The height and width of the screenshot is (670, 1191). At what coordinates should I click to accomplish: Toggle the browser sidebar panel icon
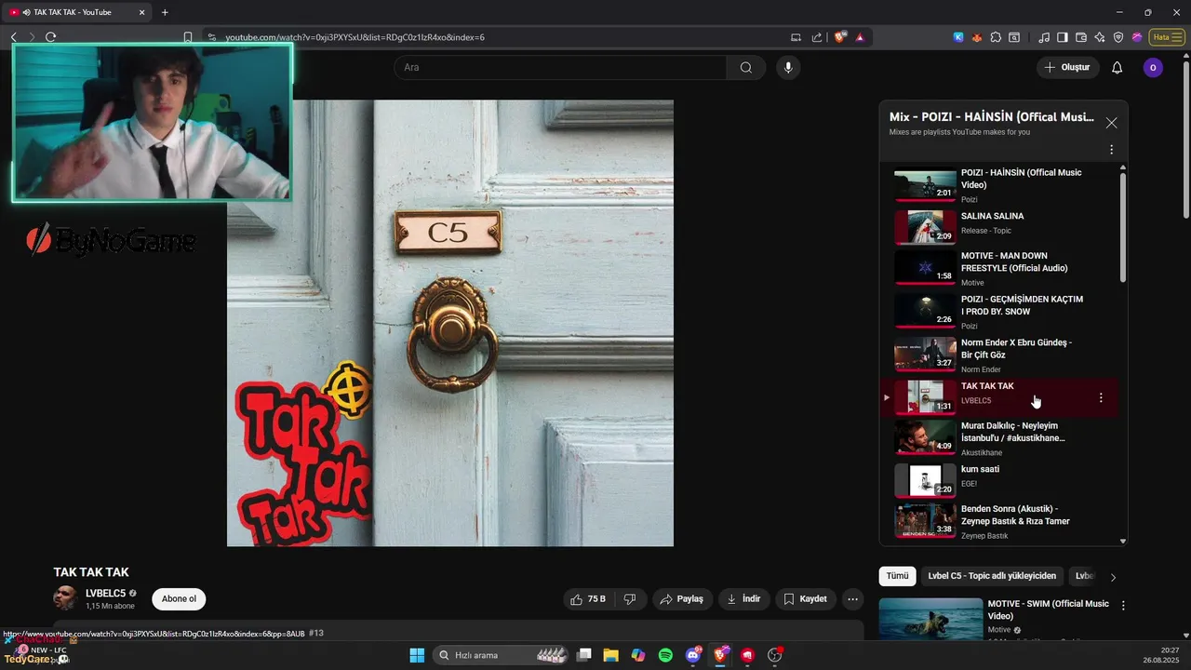pyautogui.click(x=1063, y=37)
